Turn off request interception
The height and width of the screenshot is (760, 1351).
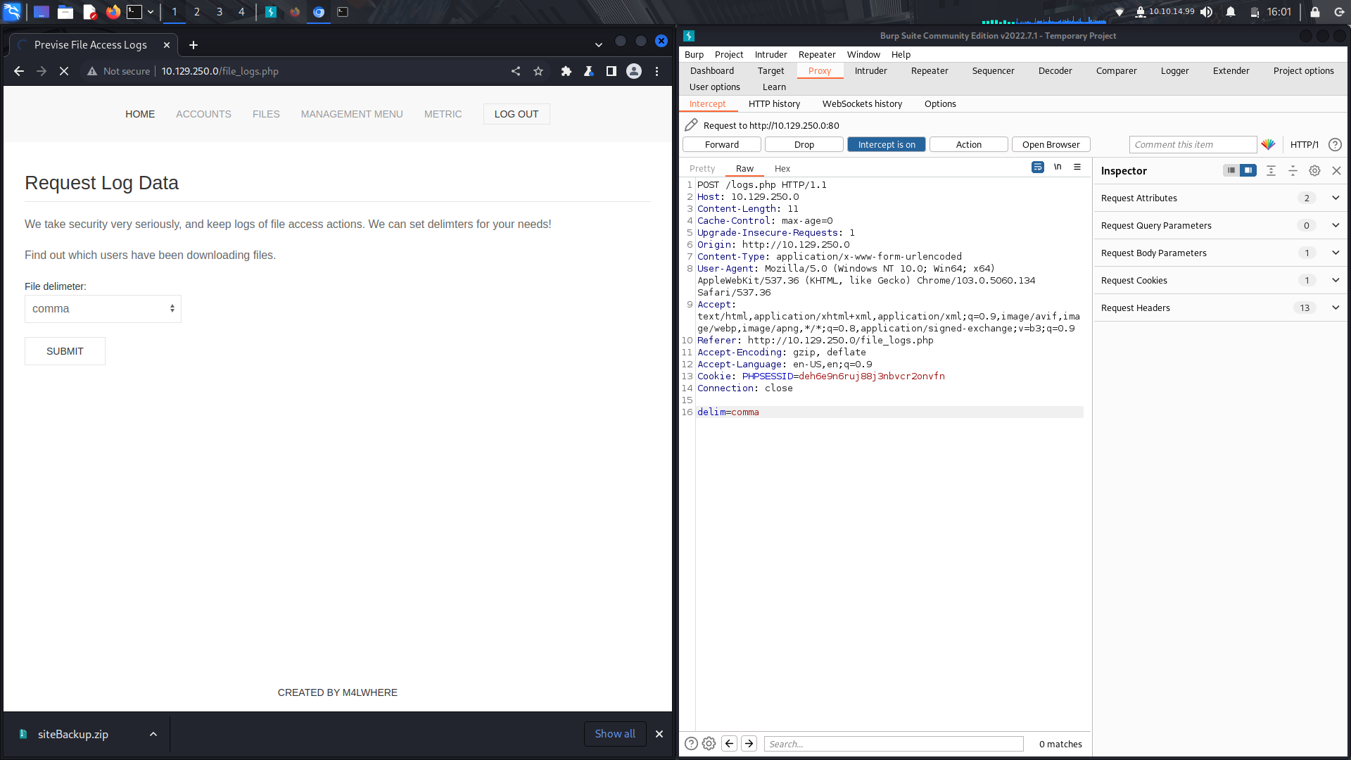pyautogui.click(x=886, y=144)
